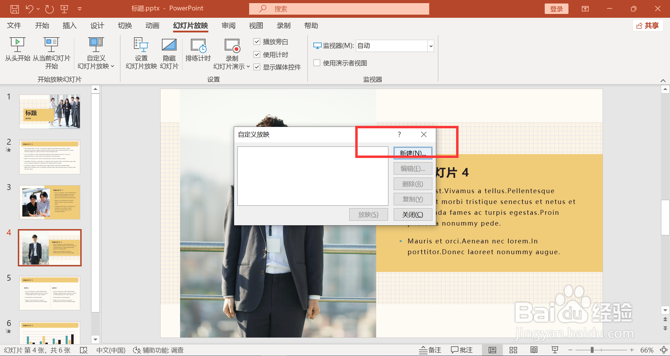Screen dimensions: 670x356
Task: Toggle 显示媒体控件 checkbox
Action: click(x=257, y=67)
